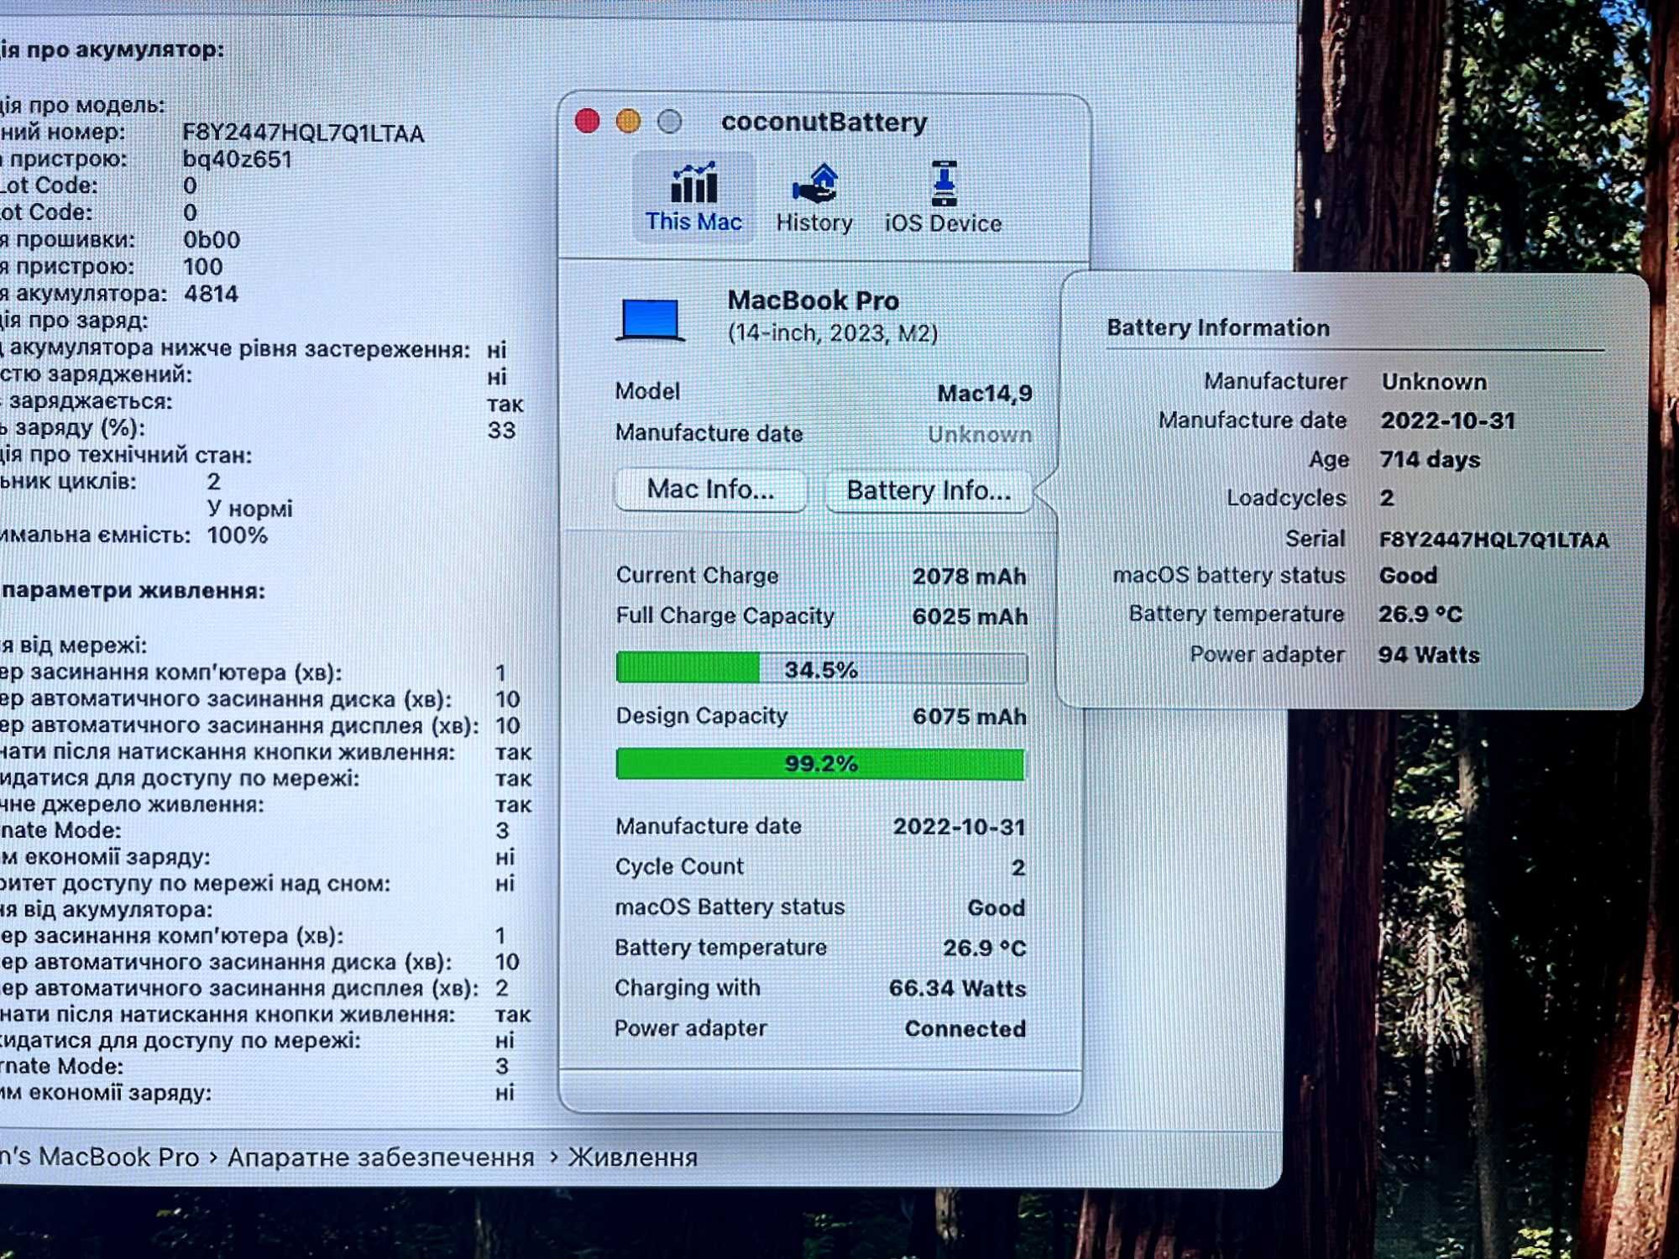Click the blue MacBook Pro laptop icon
The height and width of the screenshot is (1259, 1679).
point(651,320)
